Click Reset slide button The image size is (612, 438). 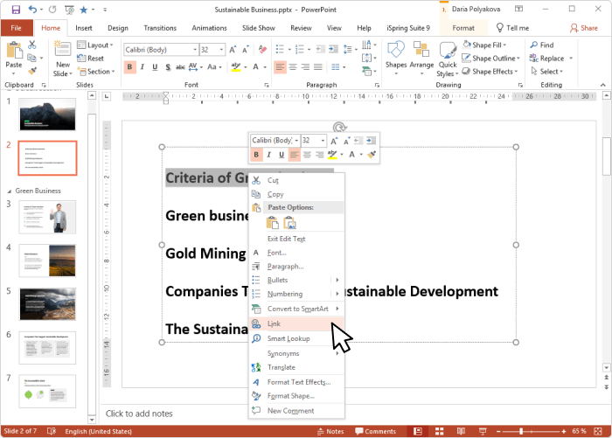click(x=91, y=59)
